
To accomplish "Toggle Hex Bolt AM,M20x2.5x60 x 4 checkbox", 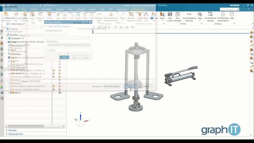I will click(x=11, y=89).
